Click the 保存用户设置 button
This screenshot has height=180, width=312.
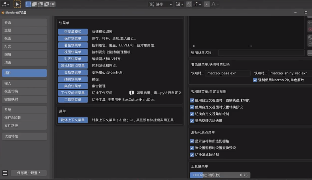[29, 173]
